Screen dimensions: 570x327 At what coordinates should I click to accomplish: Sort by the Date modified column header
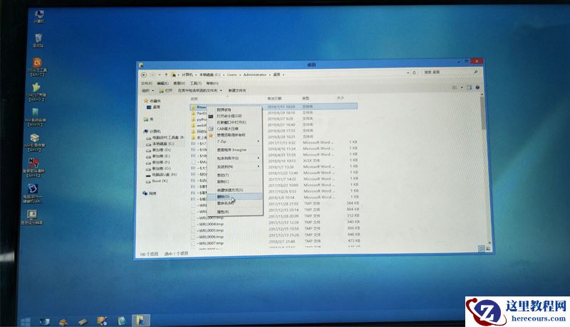[x=275, y=98]
